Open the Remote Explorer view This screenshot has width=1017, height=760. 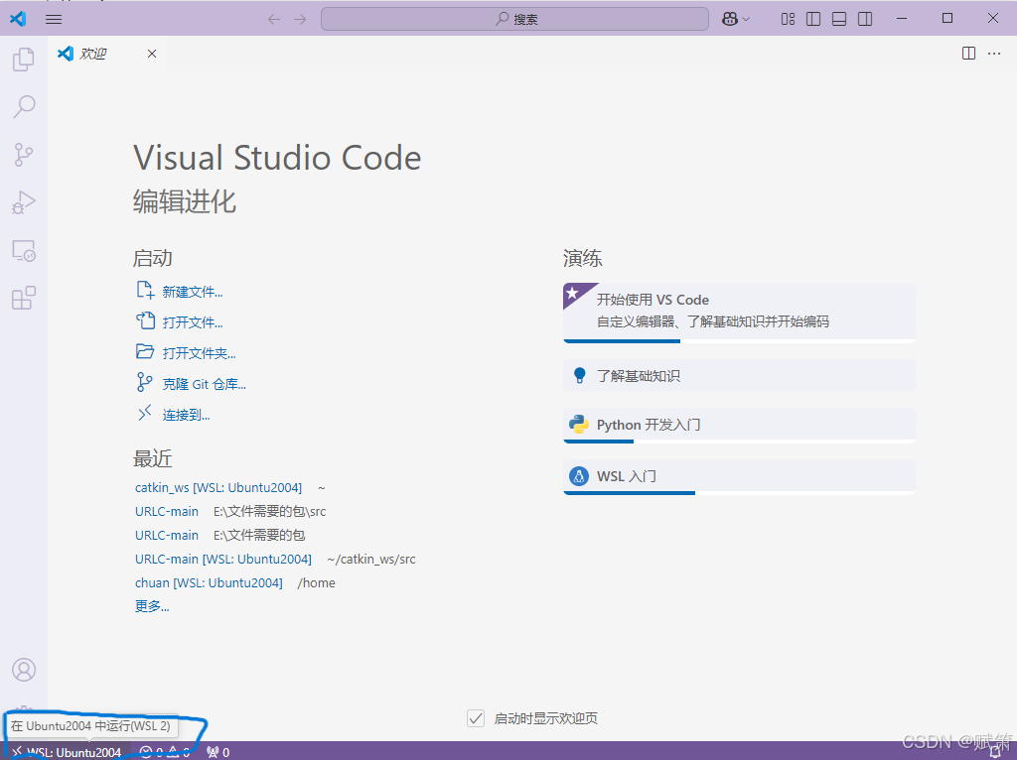(23, 250)
